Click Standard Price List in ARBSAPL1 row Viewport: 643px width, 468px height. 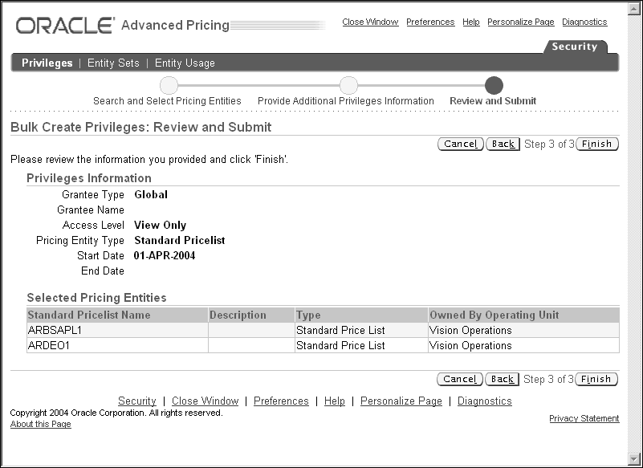(x=340, y=330)
